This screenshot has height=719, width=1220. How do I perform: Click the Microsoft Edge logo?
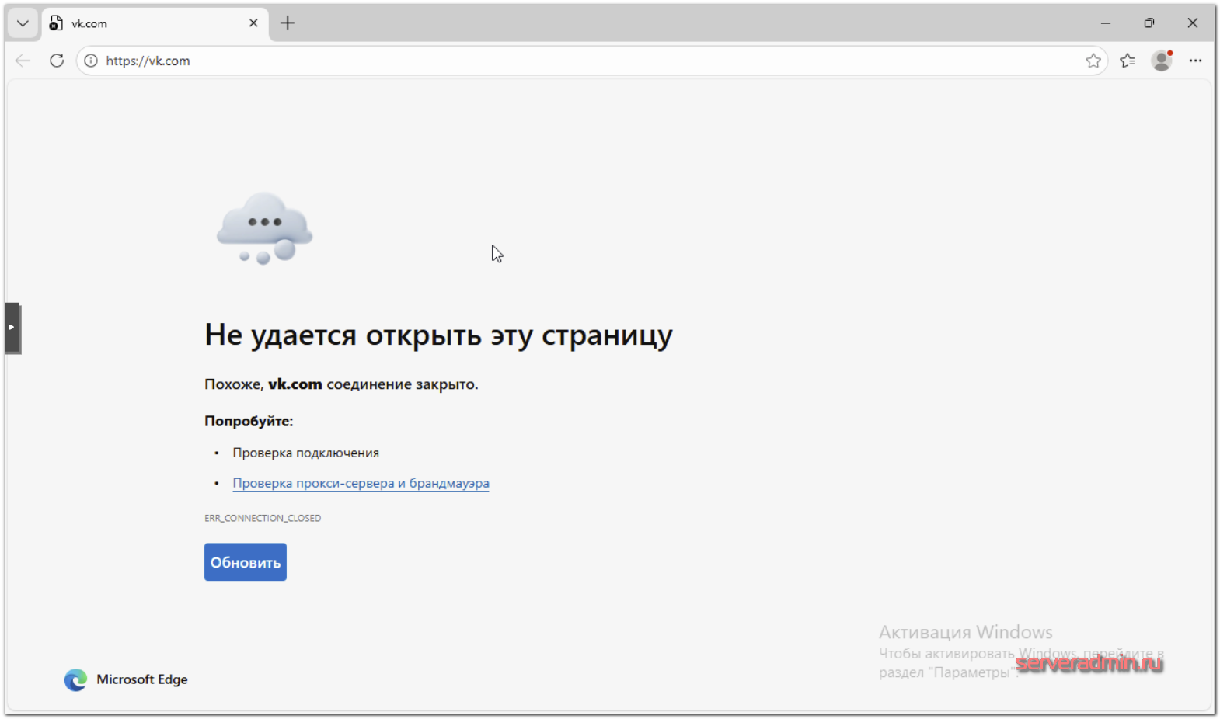click(75, 679)
